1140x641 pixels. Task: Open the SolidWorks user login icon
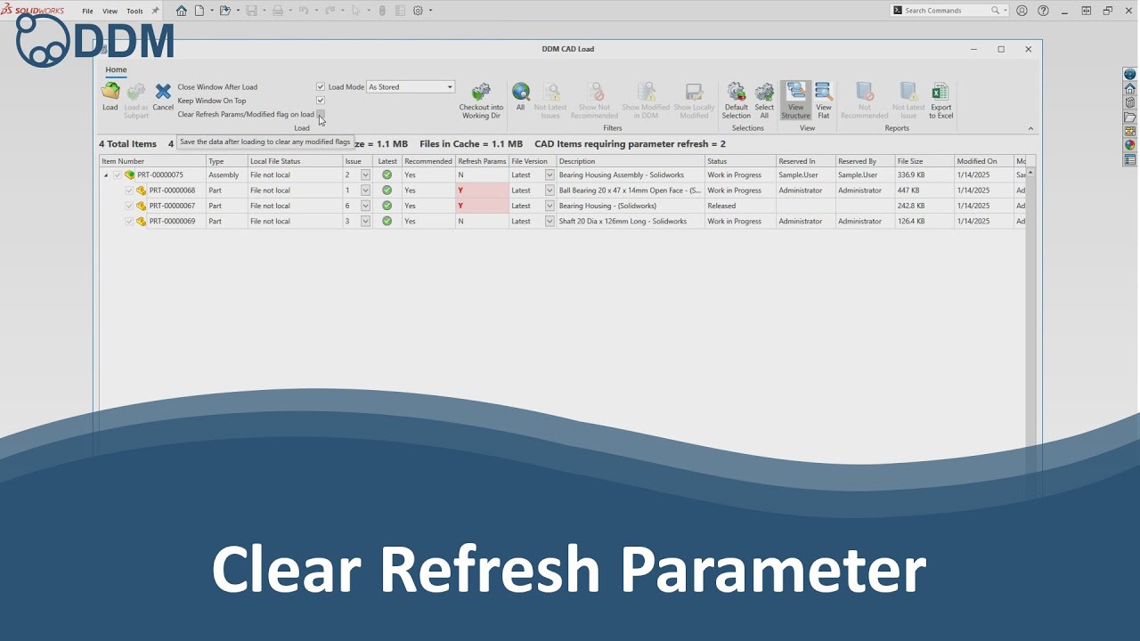pyautogui.click(x=1022, y=11)
